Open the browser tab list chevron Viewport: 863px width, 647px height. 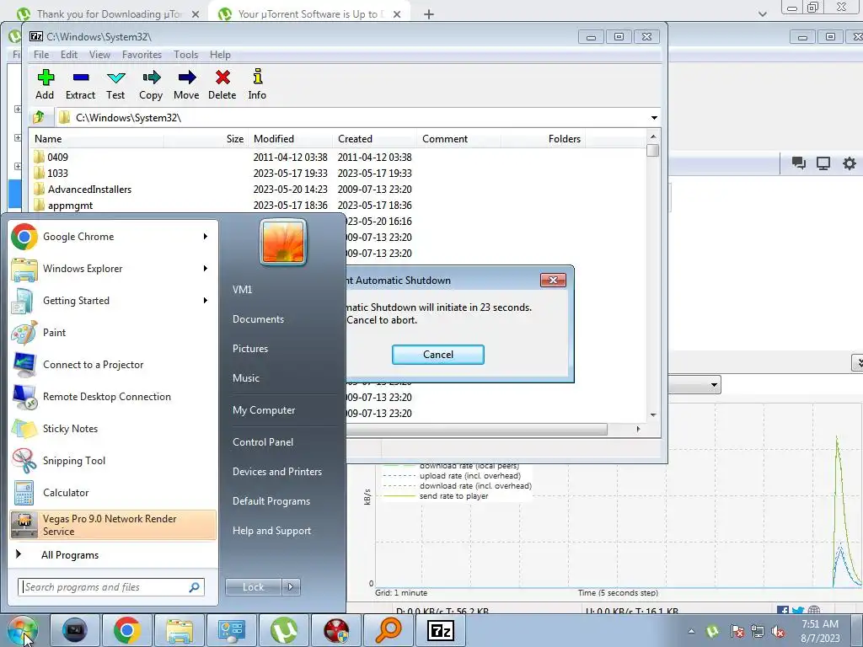[762, 13]
